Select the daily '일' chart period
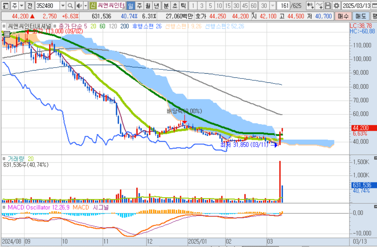This screenshot has height=247, width=377. (130, 5)
